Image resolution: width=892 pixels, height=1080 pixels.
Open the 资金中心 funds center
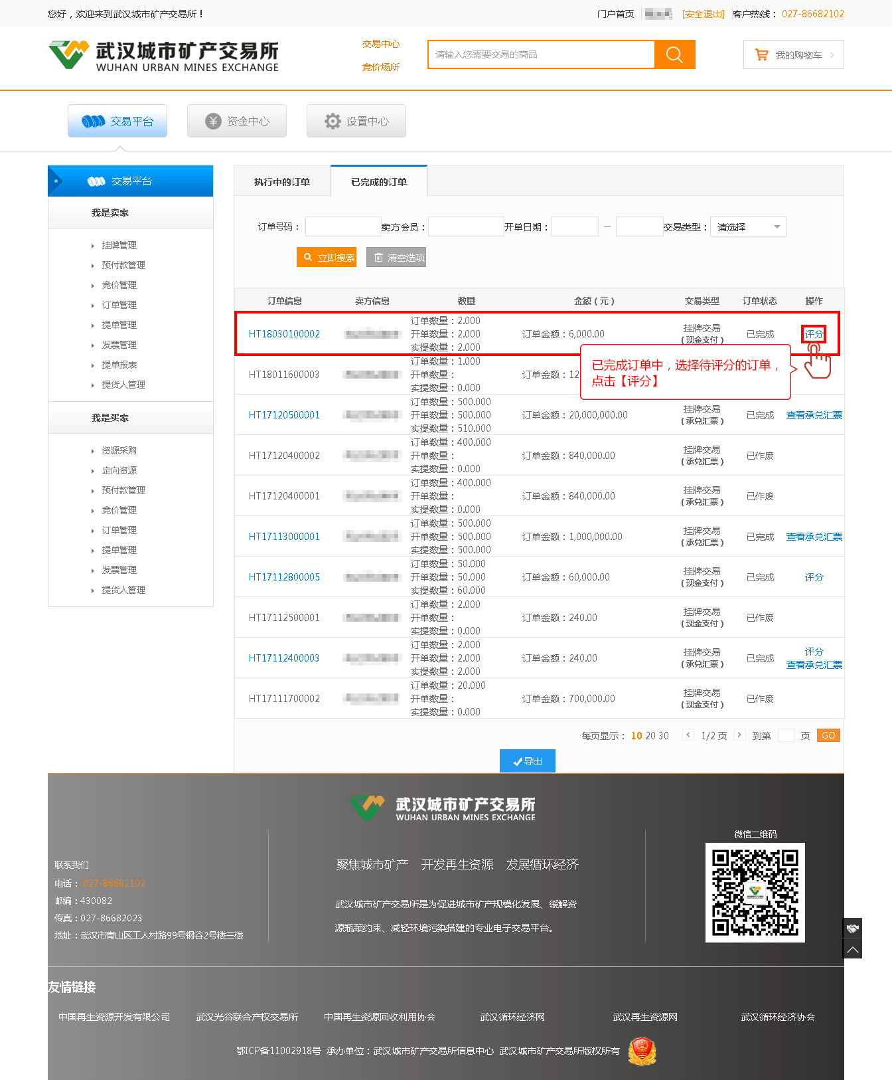tap(237, 121)
